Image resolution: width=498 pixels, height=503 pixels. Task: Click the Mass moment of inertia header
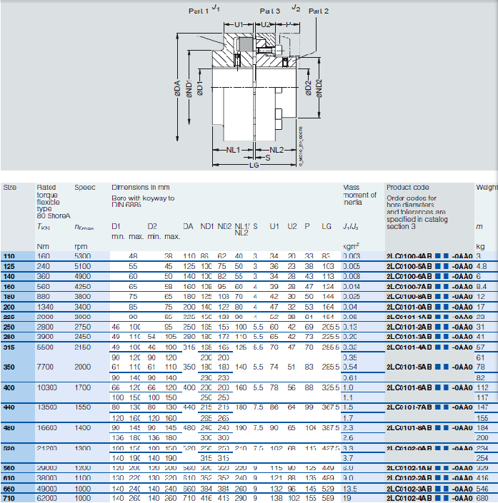[359, 195]
